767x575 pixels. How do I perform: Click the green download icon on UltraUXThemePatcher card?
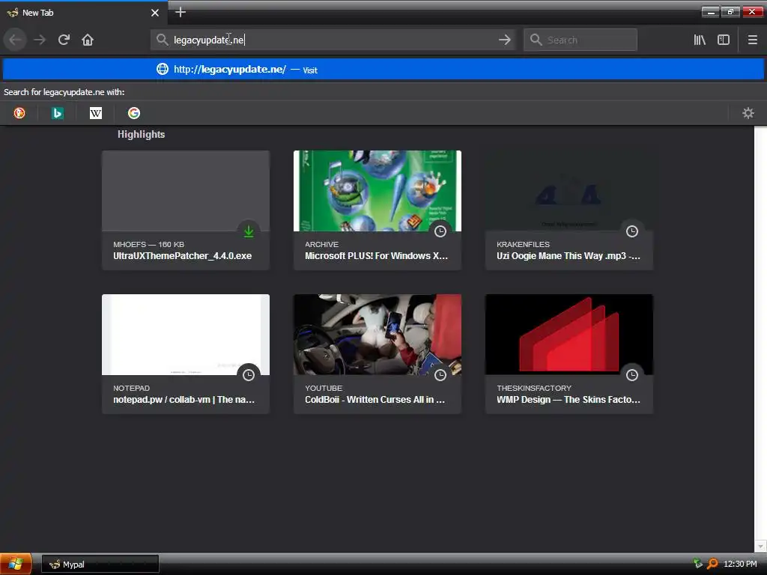pos(249,231)
